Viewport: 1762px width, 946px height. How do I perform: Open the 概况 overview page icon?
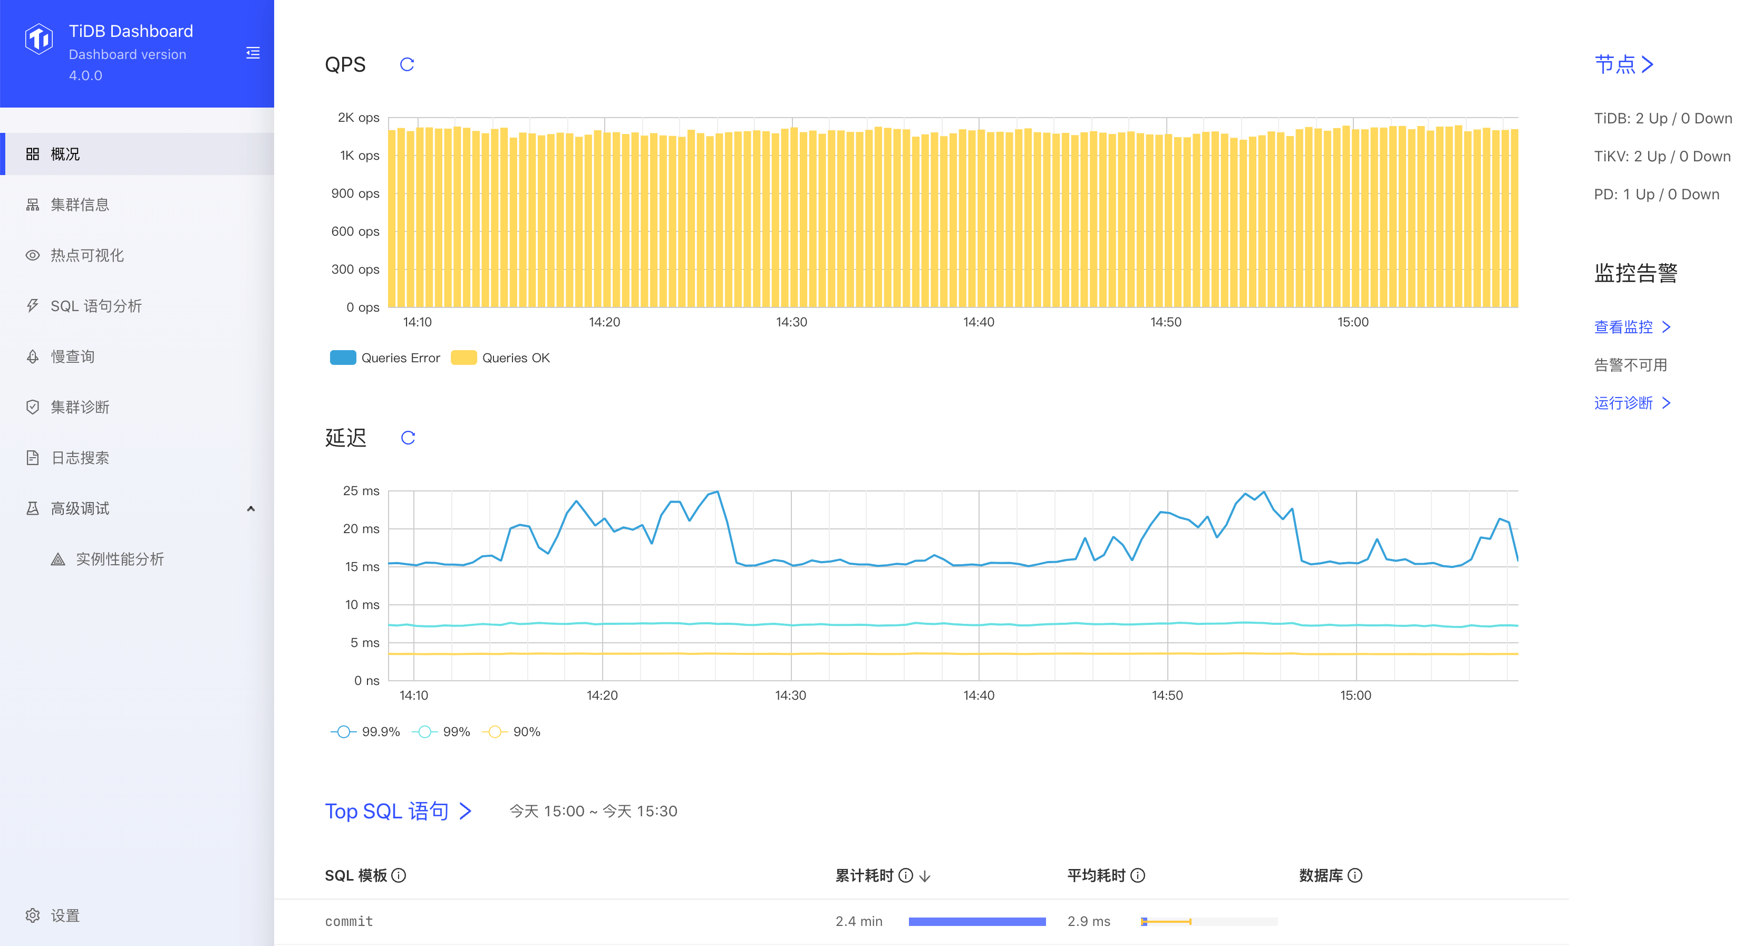tap(32, 154)
